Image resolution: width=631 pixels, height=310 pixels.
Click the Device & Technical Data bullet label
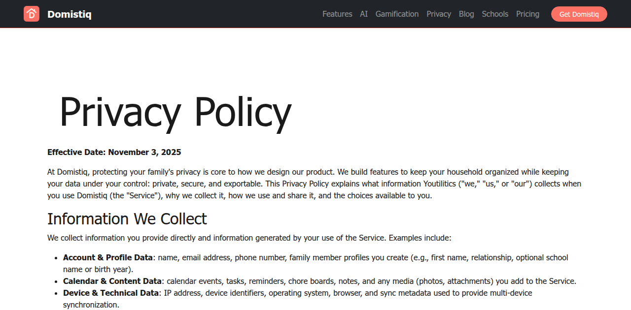(111, 293)
